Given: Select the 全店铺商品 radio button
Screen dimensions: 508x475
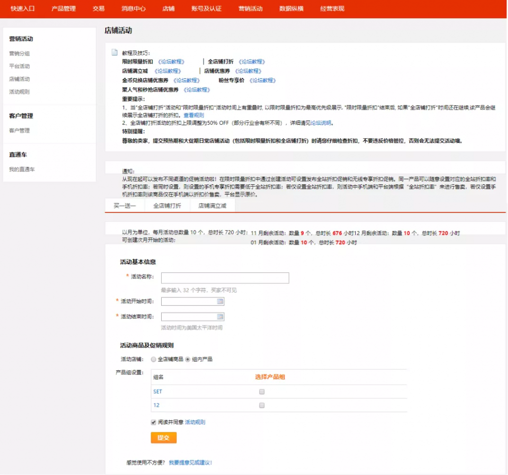Looking at the screenshot, I should (x=154, y=359).
